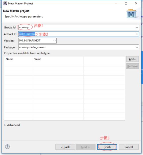The image size is (143, 155).
Task: Close the New Maven Project dialog
Action: point(136,3)
